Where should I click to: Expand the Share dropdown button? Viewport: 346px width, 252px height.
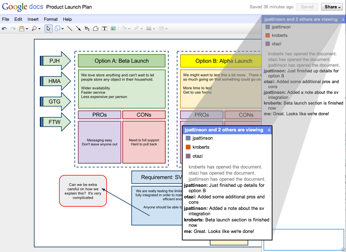[x=333, y=7]
